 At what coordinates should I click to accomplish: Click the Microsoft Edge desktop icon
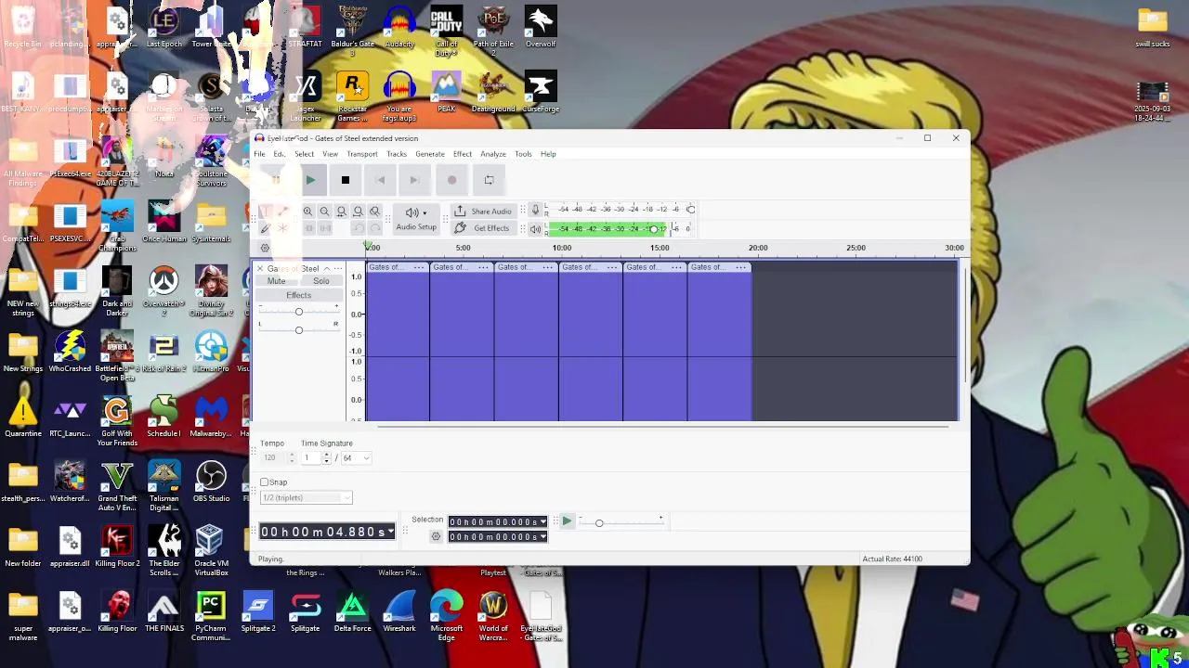446,616
